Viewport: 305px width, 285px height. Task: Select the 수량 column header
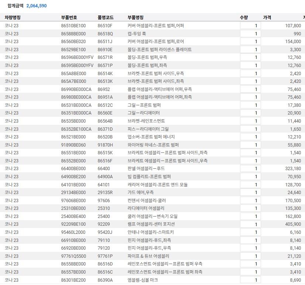click(x=244, y=17)
